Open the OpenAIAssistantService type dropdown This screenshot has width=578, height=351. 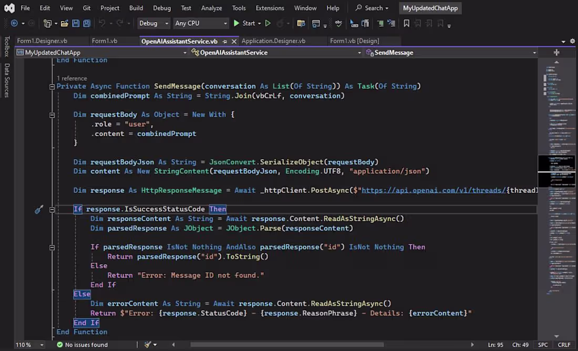[276, 53]
